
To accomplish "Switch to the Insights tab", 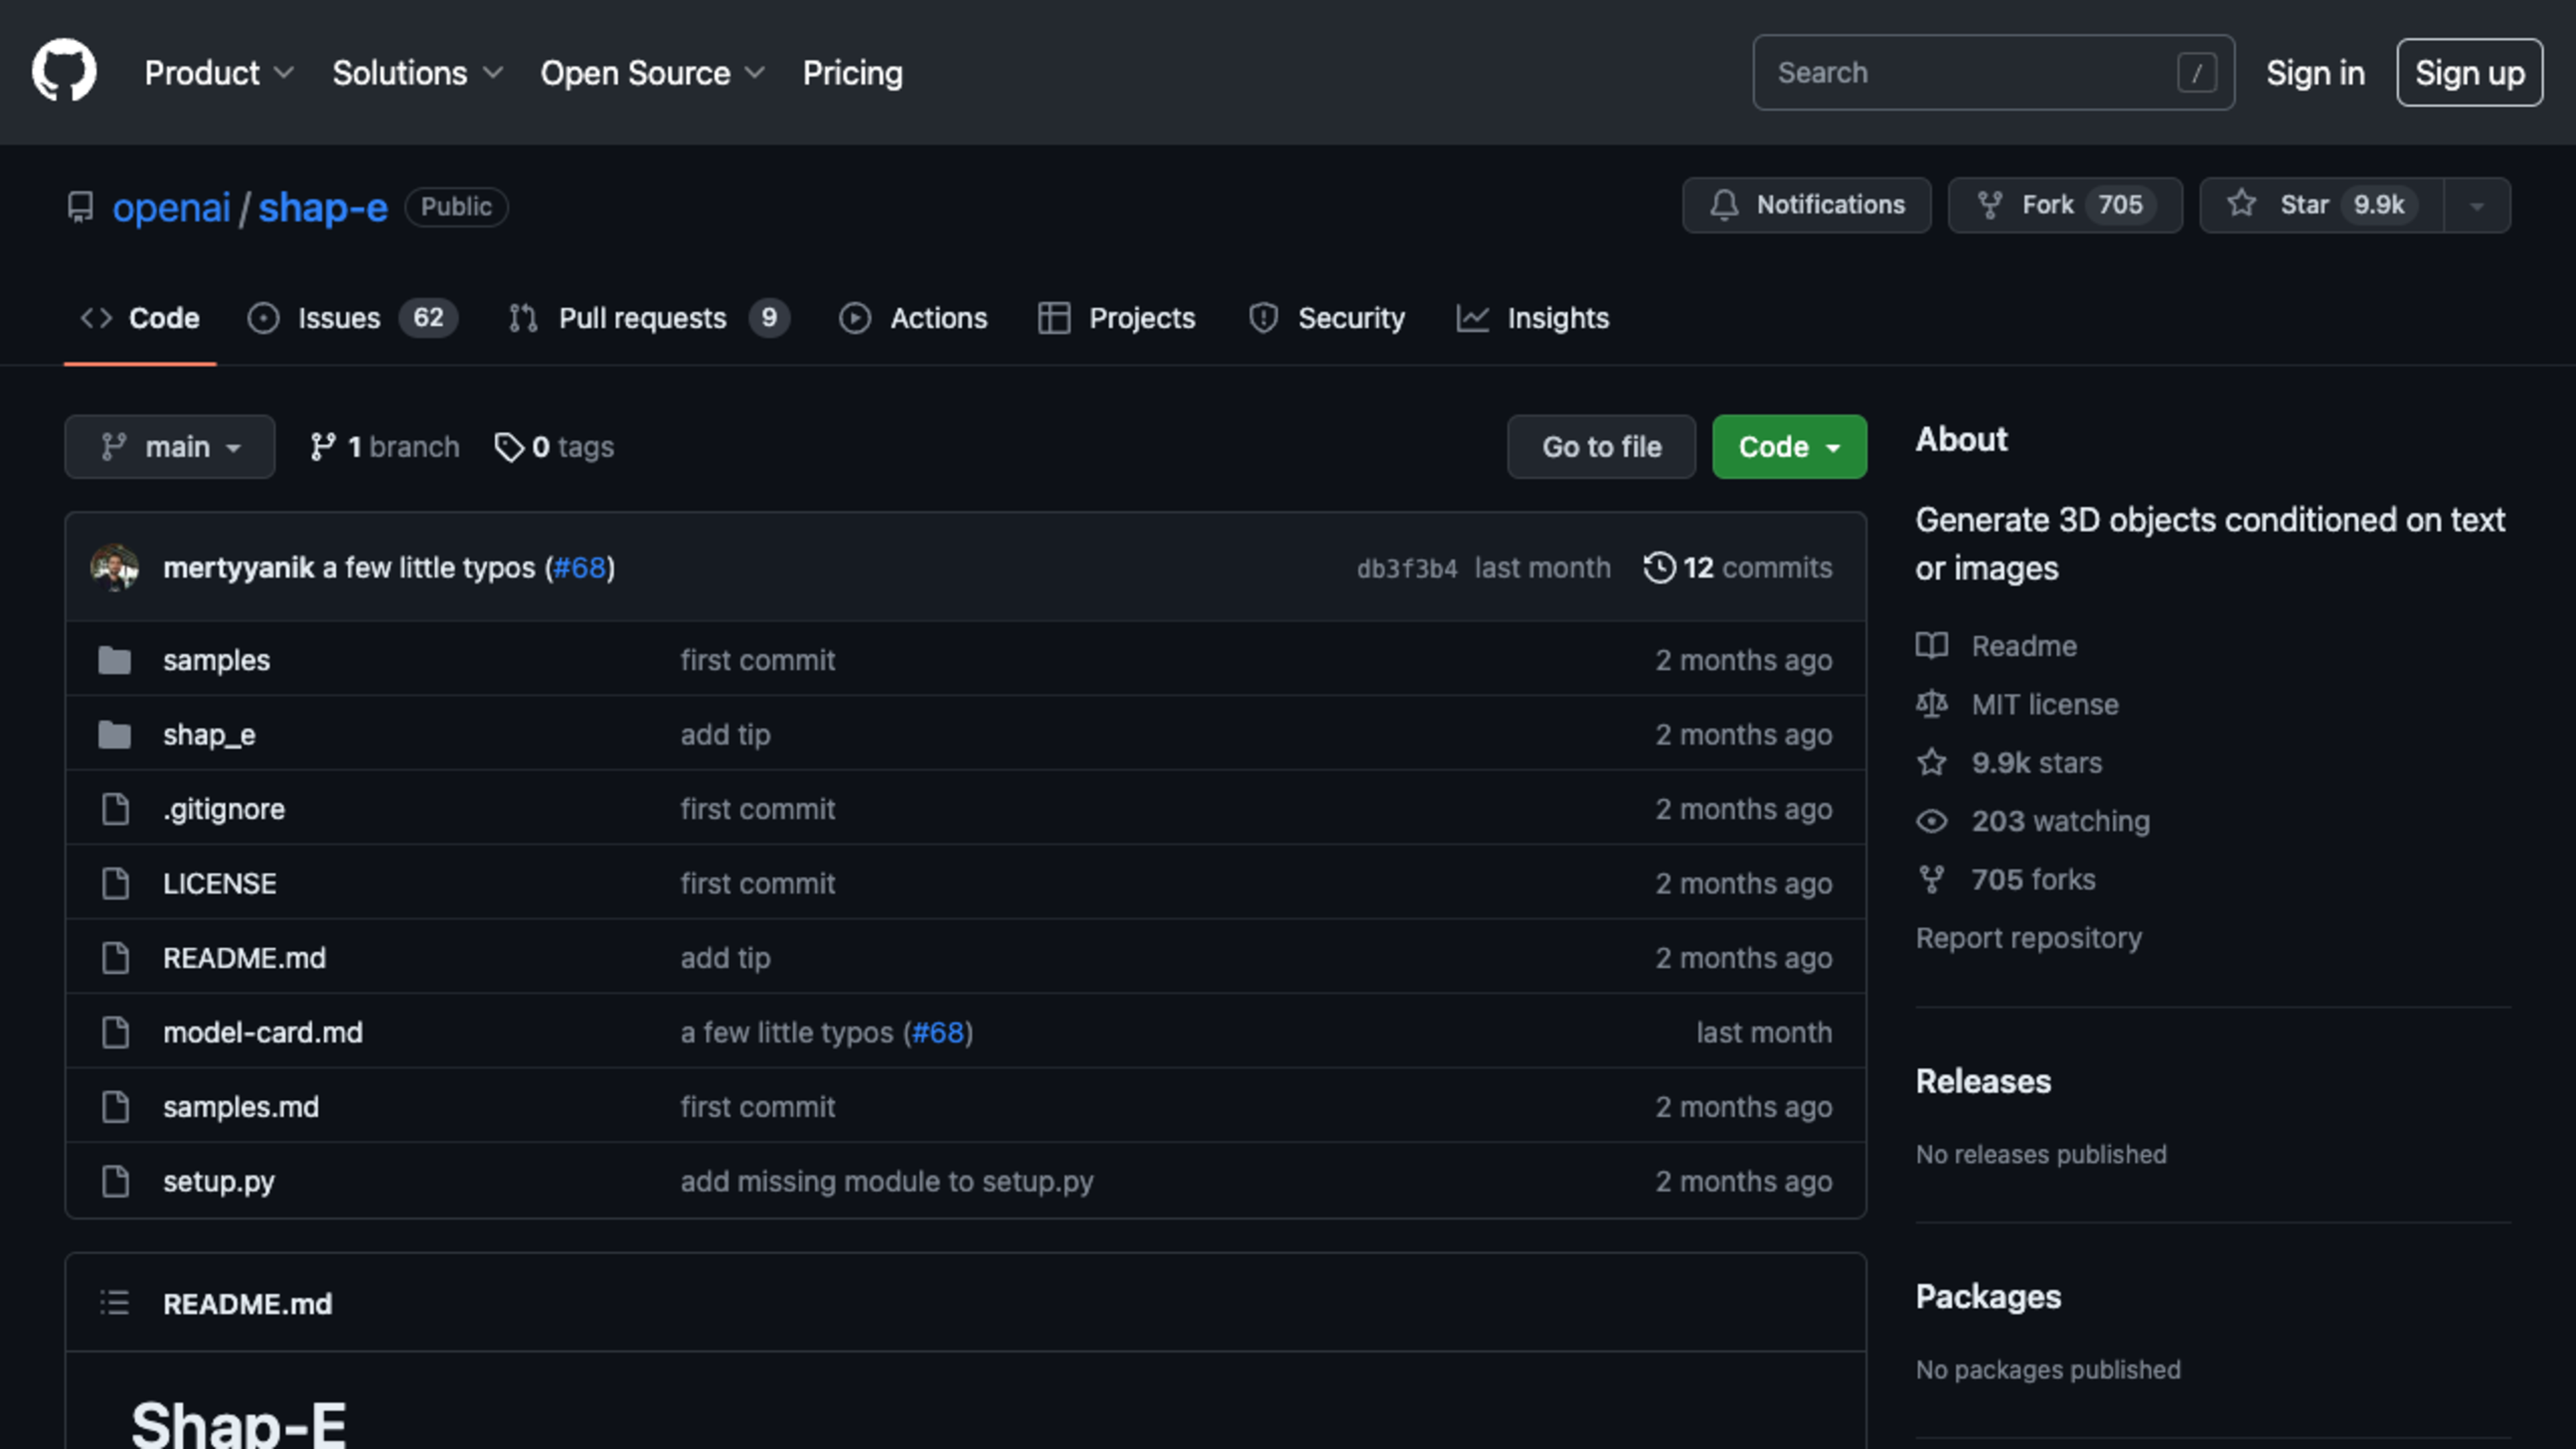I will [x=1533, y=318].
